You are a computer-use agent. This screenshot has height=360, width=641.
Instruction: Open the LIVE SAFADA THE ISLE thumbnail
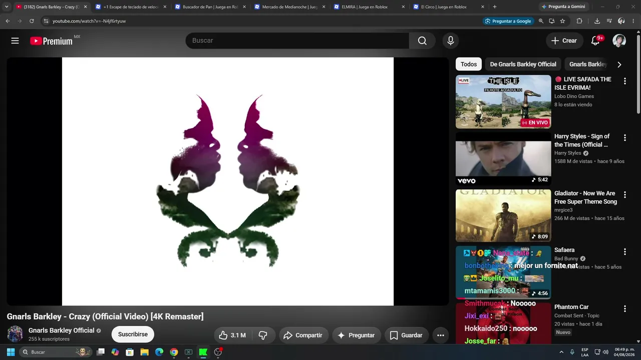[x=503, y=102]
